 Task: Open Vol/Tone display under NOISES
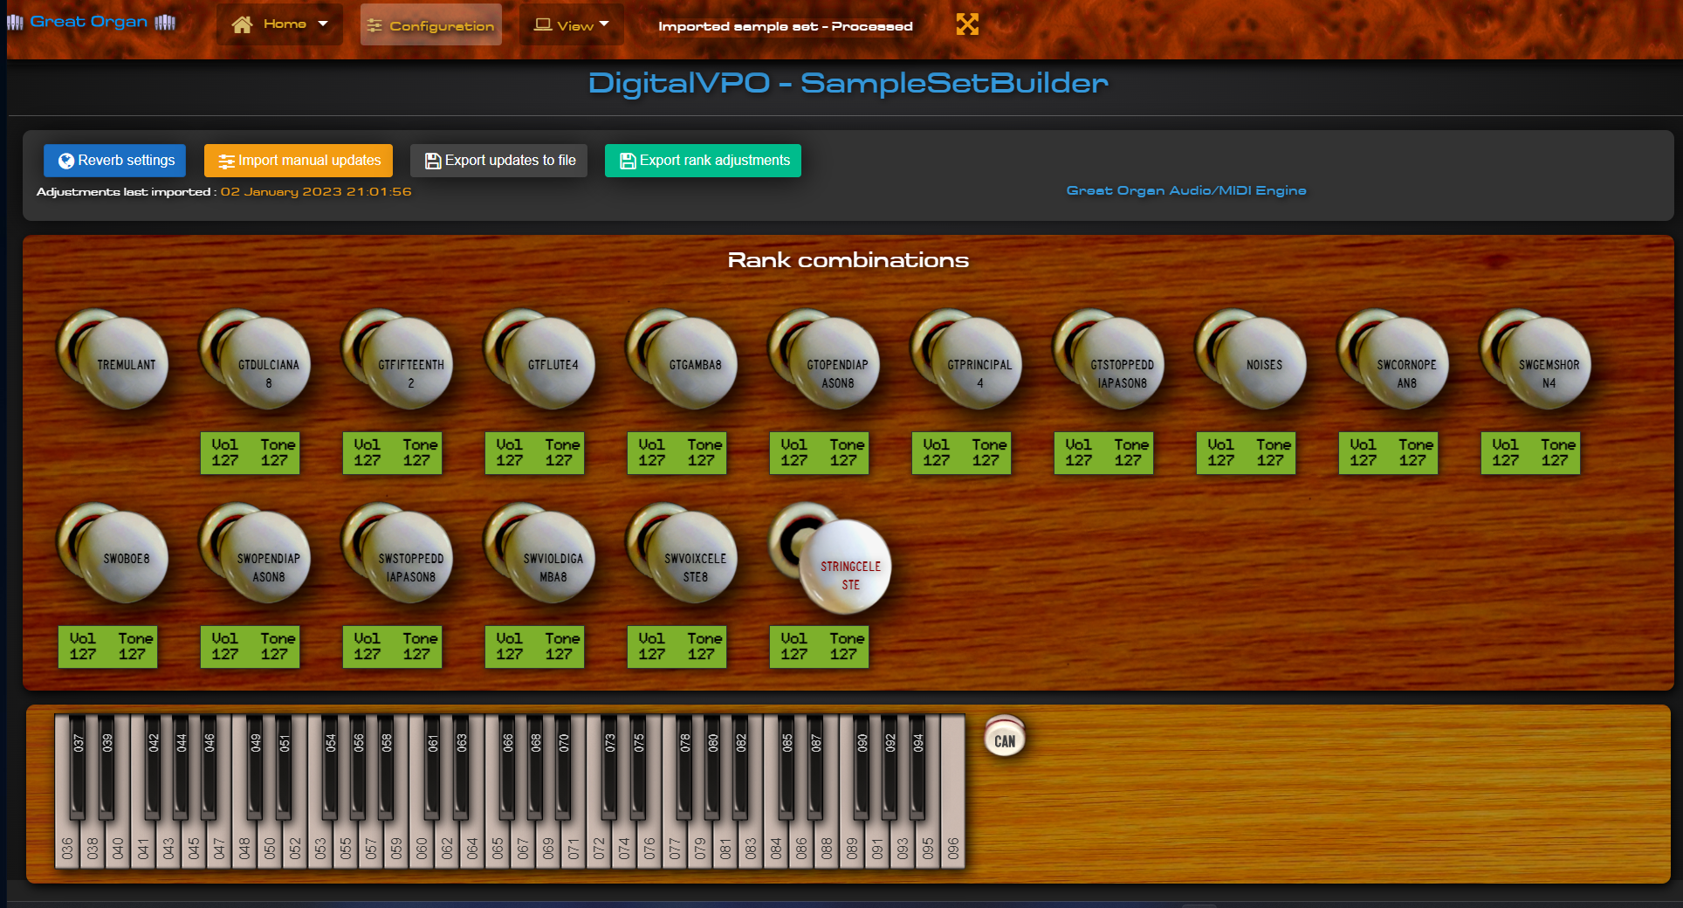pyautogui.click(x=1246, y=453)
